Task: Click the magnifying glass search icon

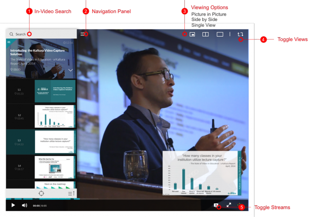Action: (11, 34)
